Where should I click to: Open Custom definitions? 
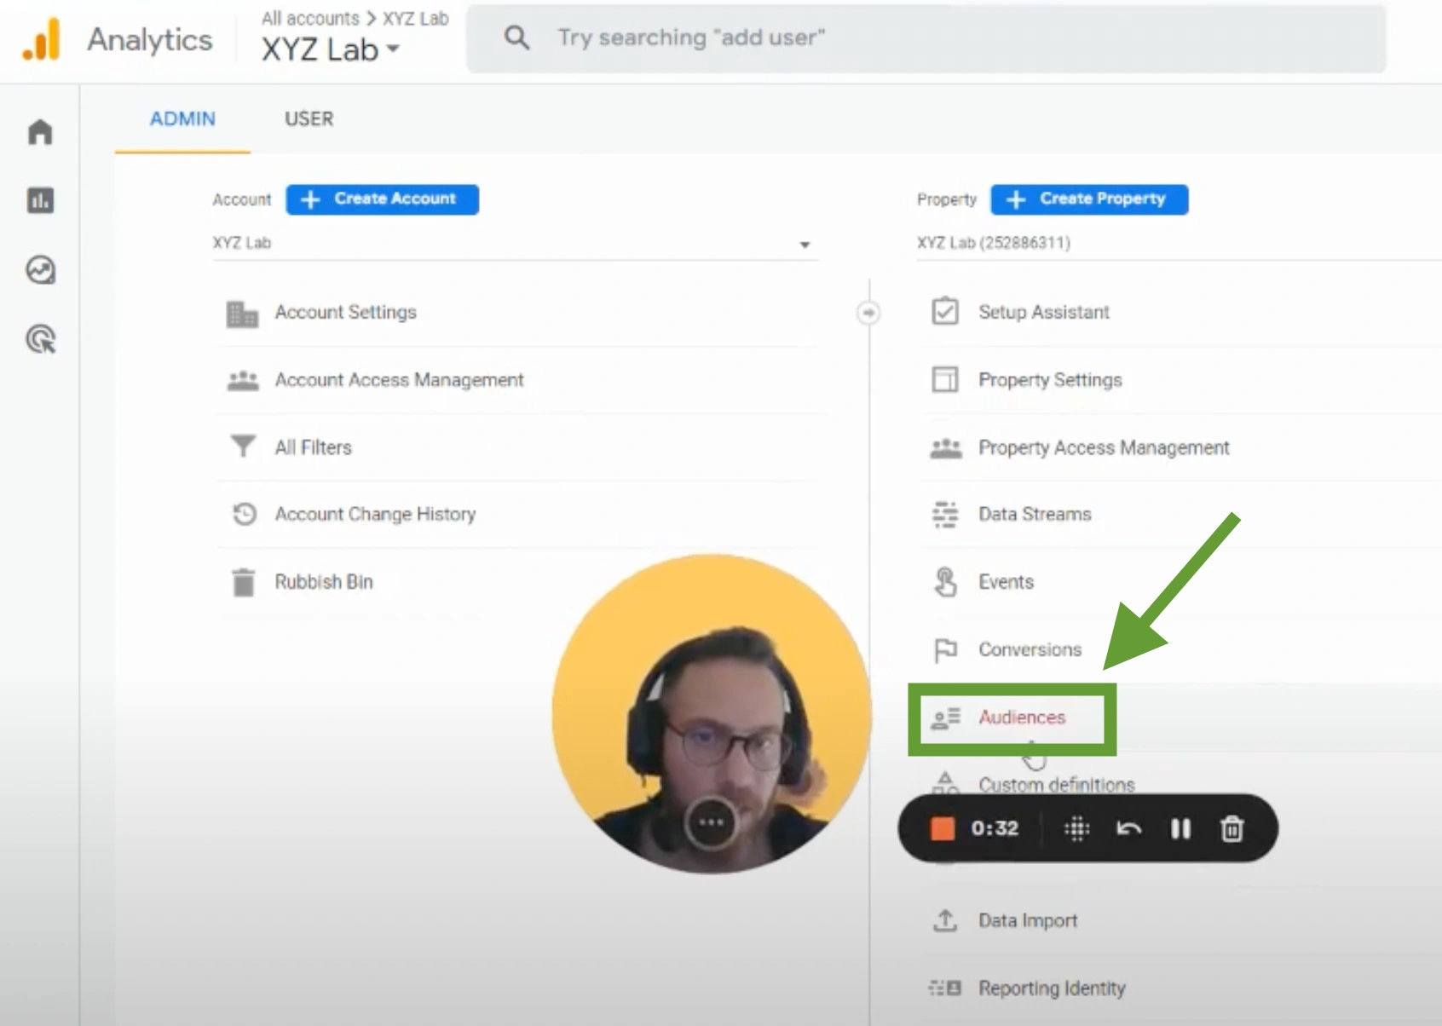(x=1056, y=785)
